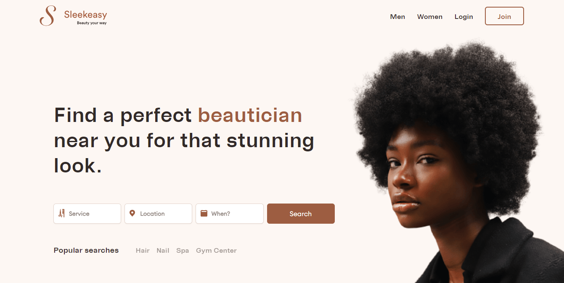The image size is (564, 283).
Task: Focus the Location input field
Action: point(158,214)
